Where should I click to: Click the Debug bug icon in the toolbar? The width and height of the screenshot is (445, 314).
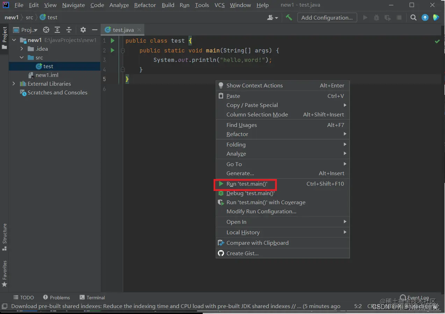tap(376, 17)
